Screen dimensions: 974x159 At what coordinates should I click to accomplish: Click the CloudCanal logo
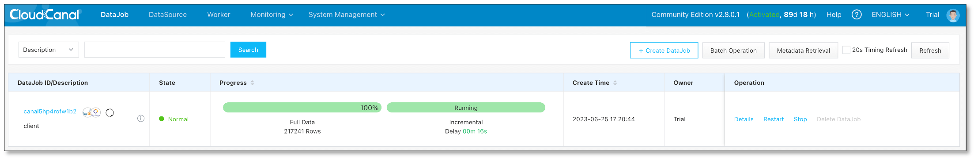tap(45, 15)
